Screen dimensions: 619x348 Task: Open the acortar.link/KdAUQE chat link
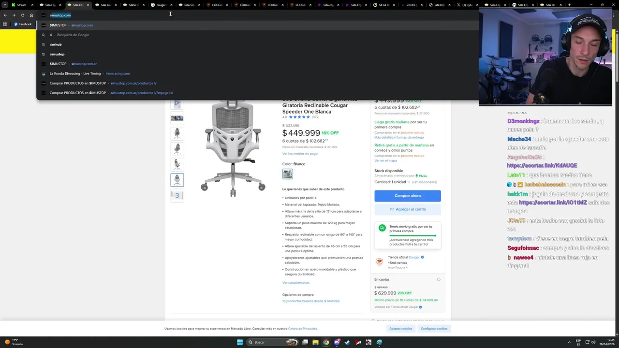(x=542, y=166)
